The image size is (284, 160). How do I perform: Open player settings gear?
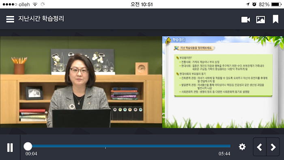click(x=242, y=147)
